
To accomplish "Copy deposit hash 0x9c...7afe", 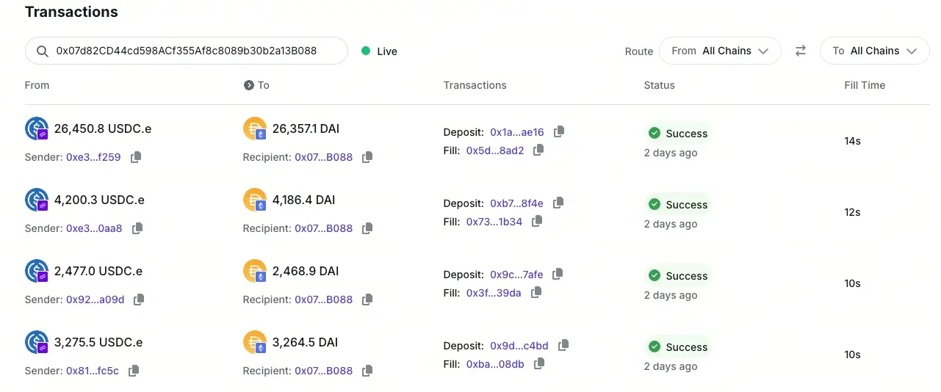I will coord(558,274).
